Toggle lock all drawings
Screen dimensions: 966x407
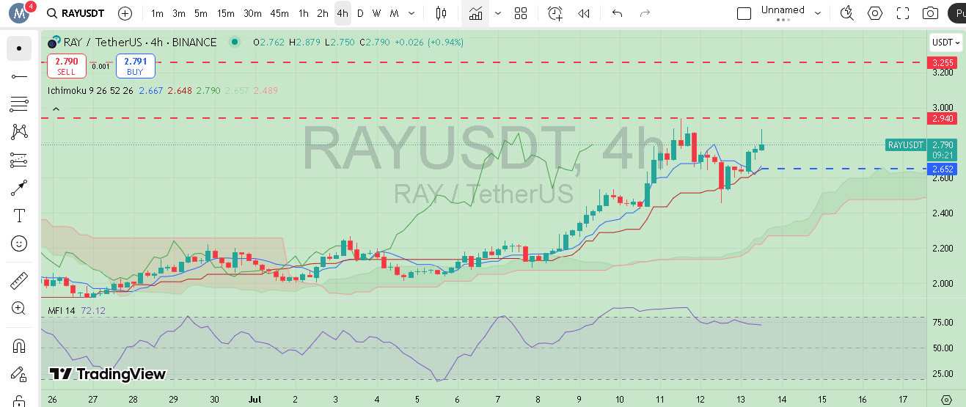tap(19, 400)
